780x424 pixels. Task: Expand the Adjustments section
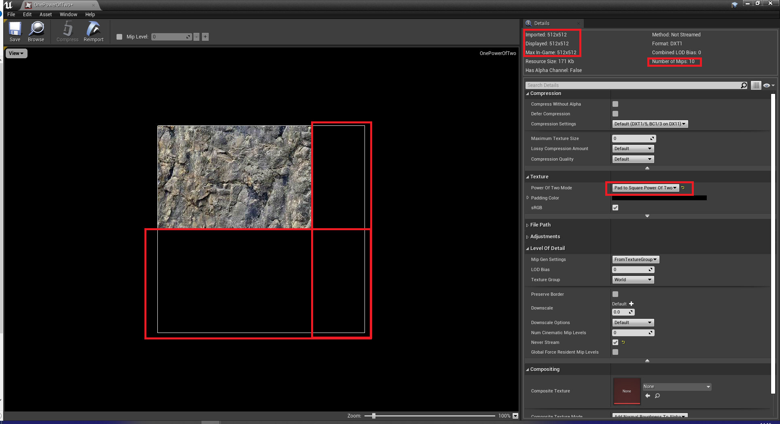528,237
